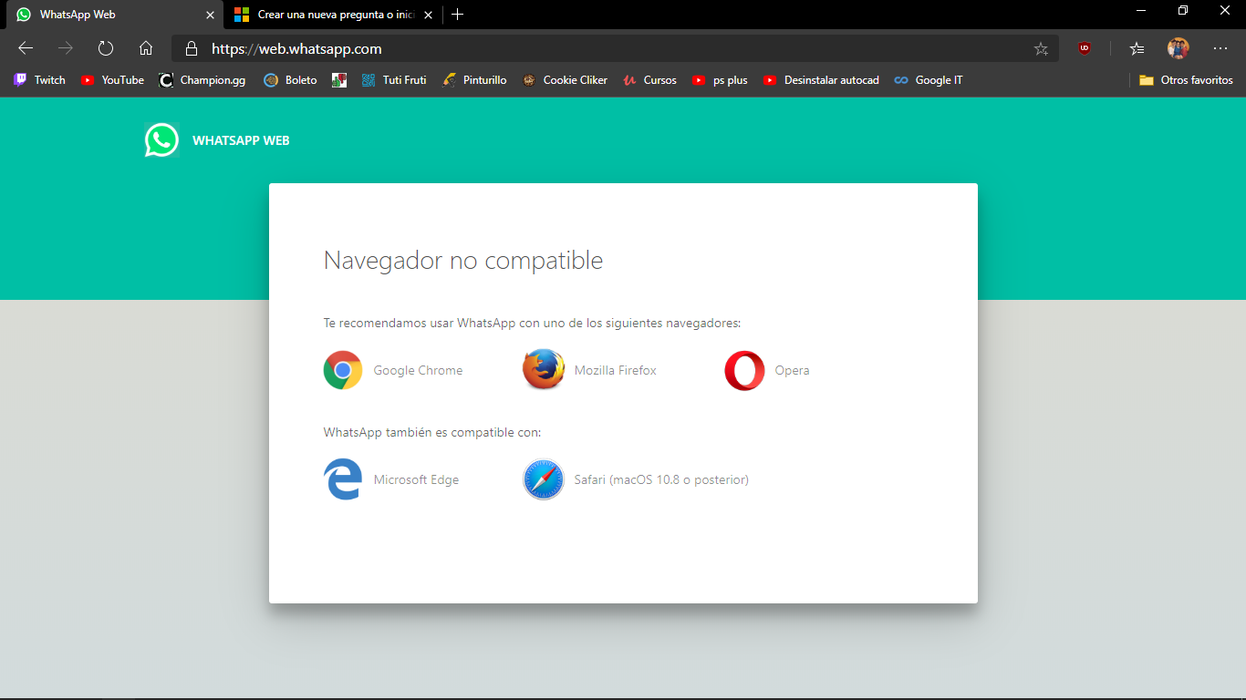Screen dimensions: 1246x700
Task: Open the Pinturillo bookmark
Action: [473, 80]
